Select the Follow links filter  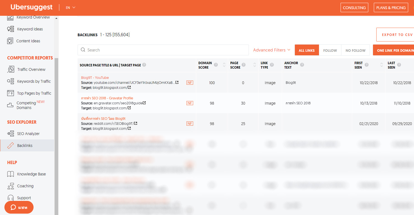[x=330, y=50]
